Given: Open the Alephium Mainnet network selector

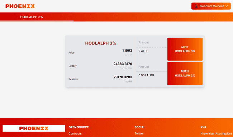Looking at the screenshot, I should point(211,6).
